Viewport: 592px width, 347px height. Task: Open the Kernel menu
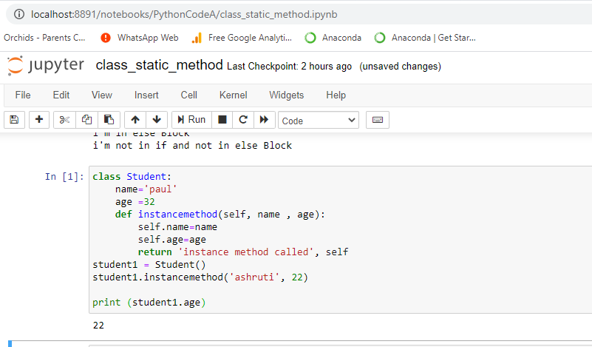click(233, 95)
